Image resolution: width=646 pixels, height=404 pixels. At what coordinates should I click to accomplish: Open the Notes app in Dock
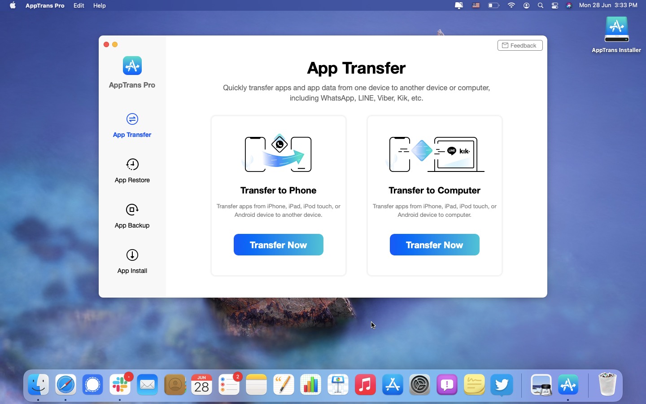[257, 385]
